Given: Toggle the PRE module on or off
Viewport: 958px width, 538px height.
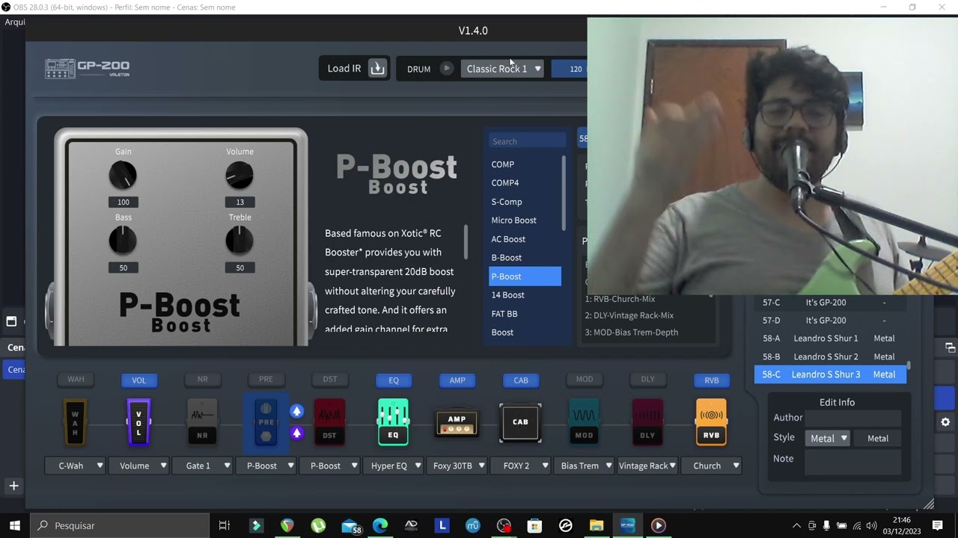Looking at the screenshot, I should pos(266,380).
